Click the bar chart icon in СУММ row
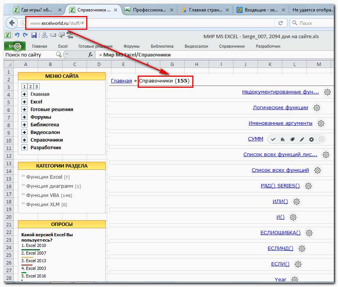The image size is (338, 287). tap(283, 139)
